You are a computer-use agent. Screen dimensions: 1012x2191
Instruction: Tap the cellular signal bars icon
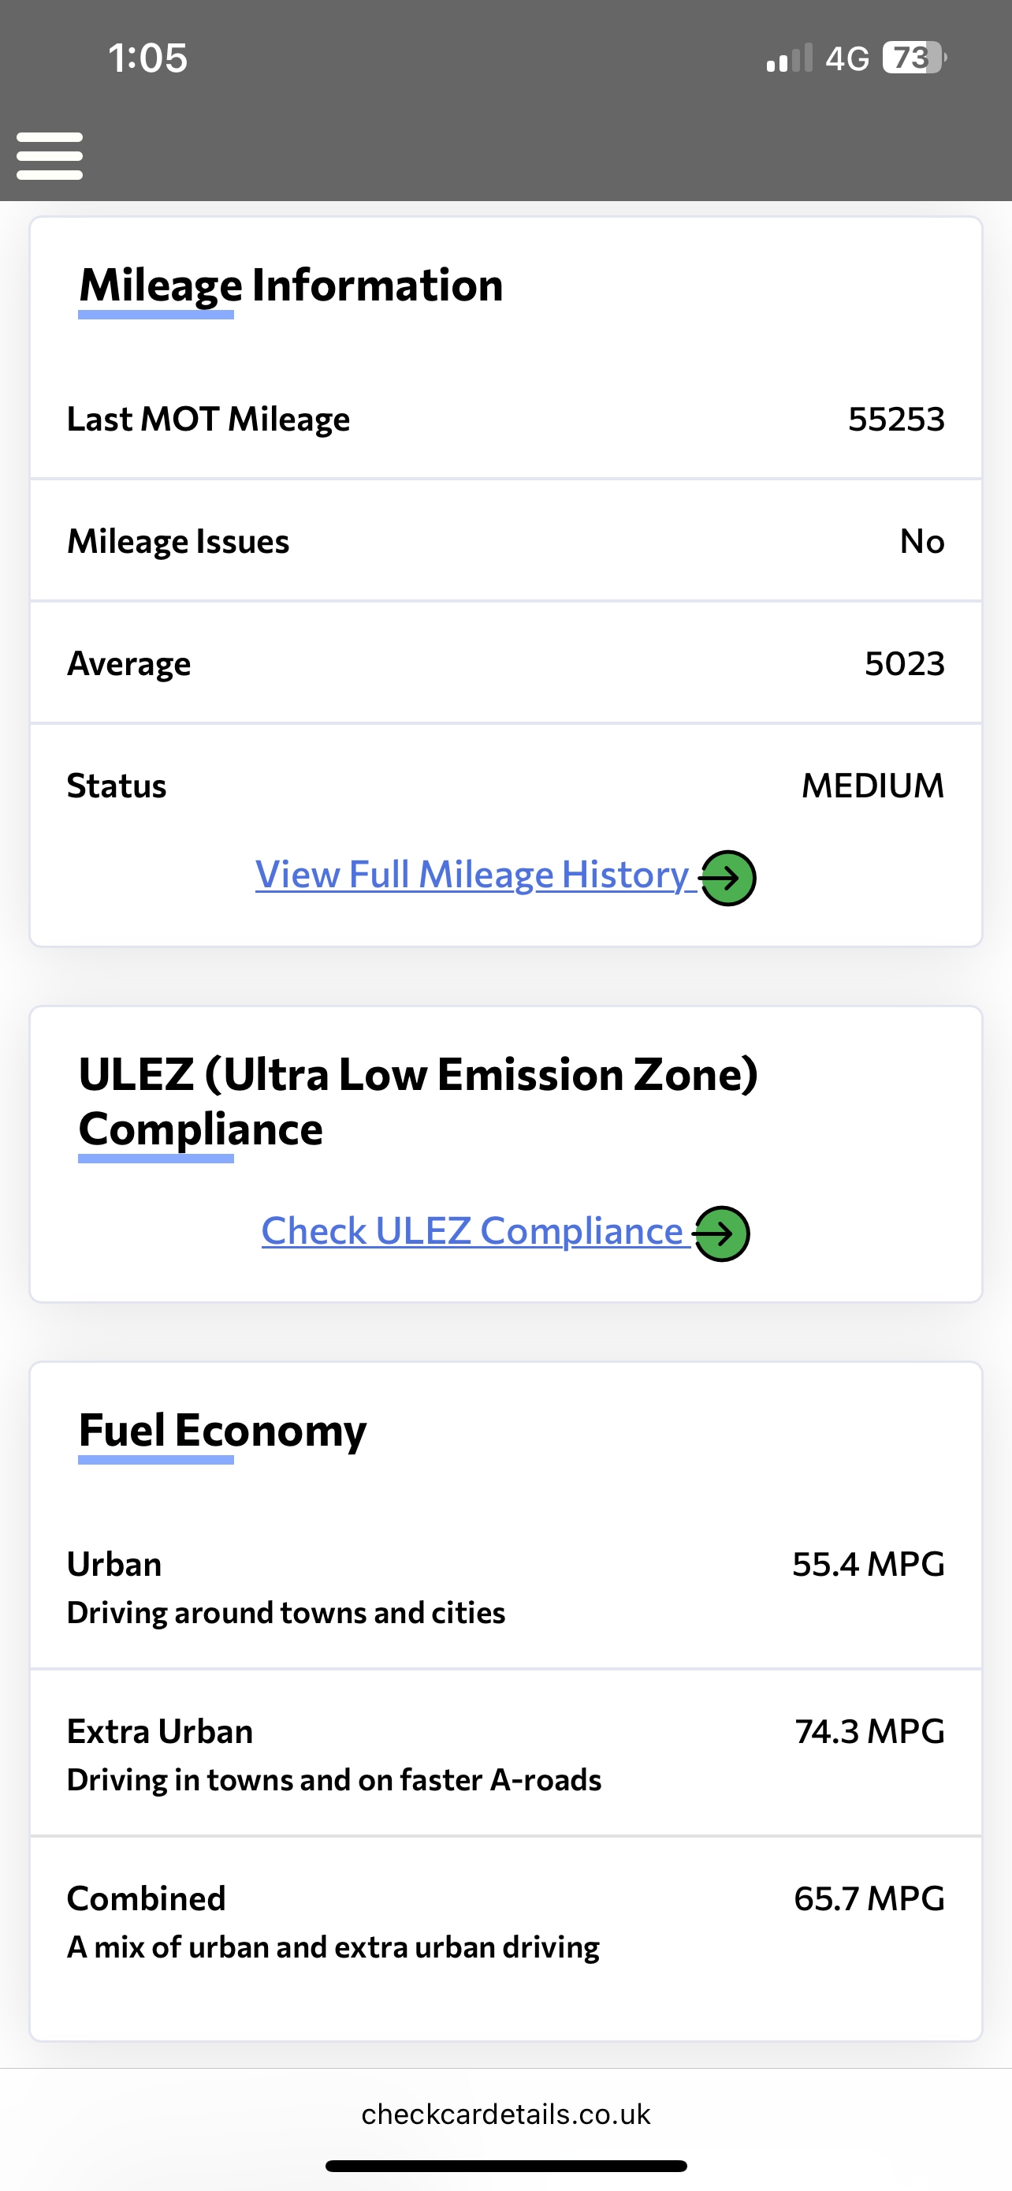(x=788, y=58)
